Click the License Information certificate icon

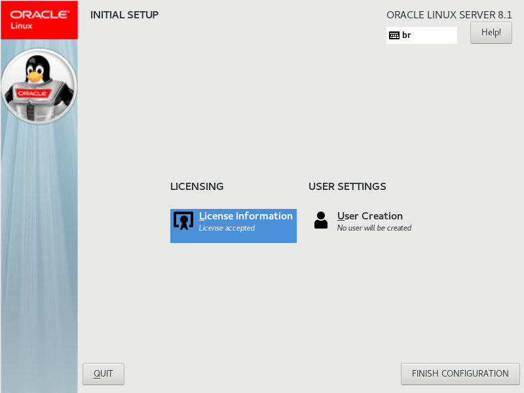(x=183, y=221)
